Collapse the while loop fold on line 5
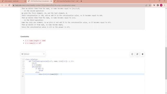Viewport: 167px width, 94px height. [x=24, y=67]
